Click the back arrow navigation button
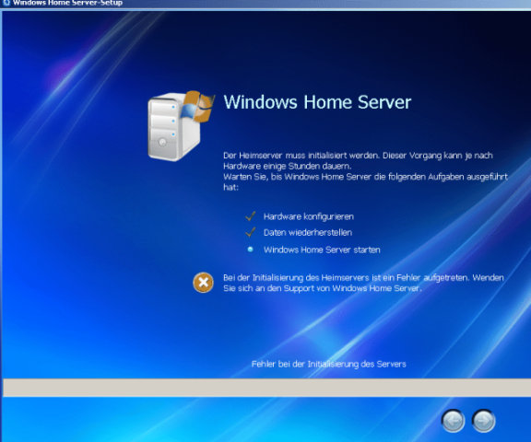The image size is (531, 442). coord(454,421)
